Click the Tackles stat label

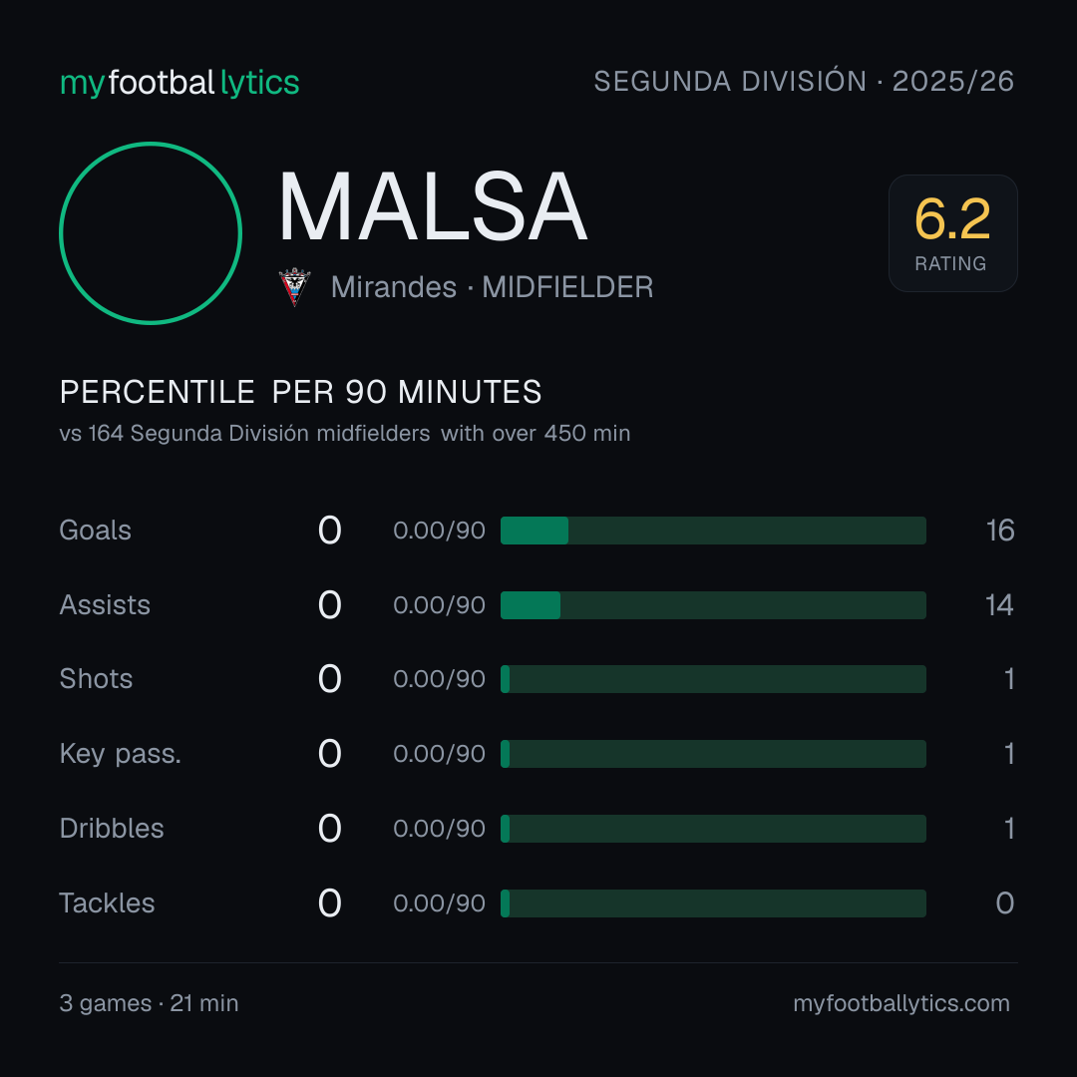(107, 903)
